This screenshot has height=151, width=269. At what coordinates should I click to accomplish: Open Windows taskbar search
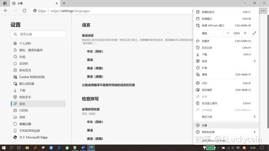(11, 148)
